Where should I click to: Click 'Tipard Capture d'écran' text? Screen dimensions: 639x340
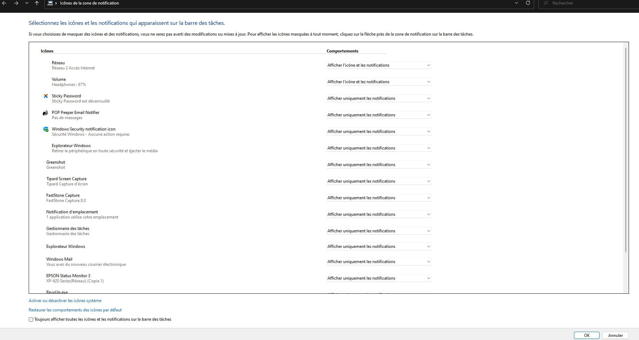pyautogui.click(x=67, y=184)
